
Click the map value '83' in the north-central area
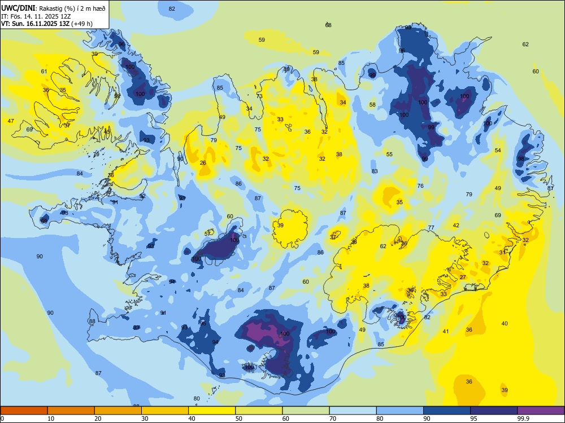(x=375, y=171)
